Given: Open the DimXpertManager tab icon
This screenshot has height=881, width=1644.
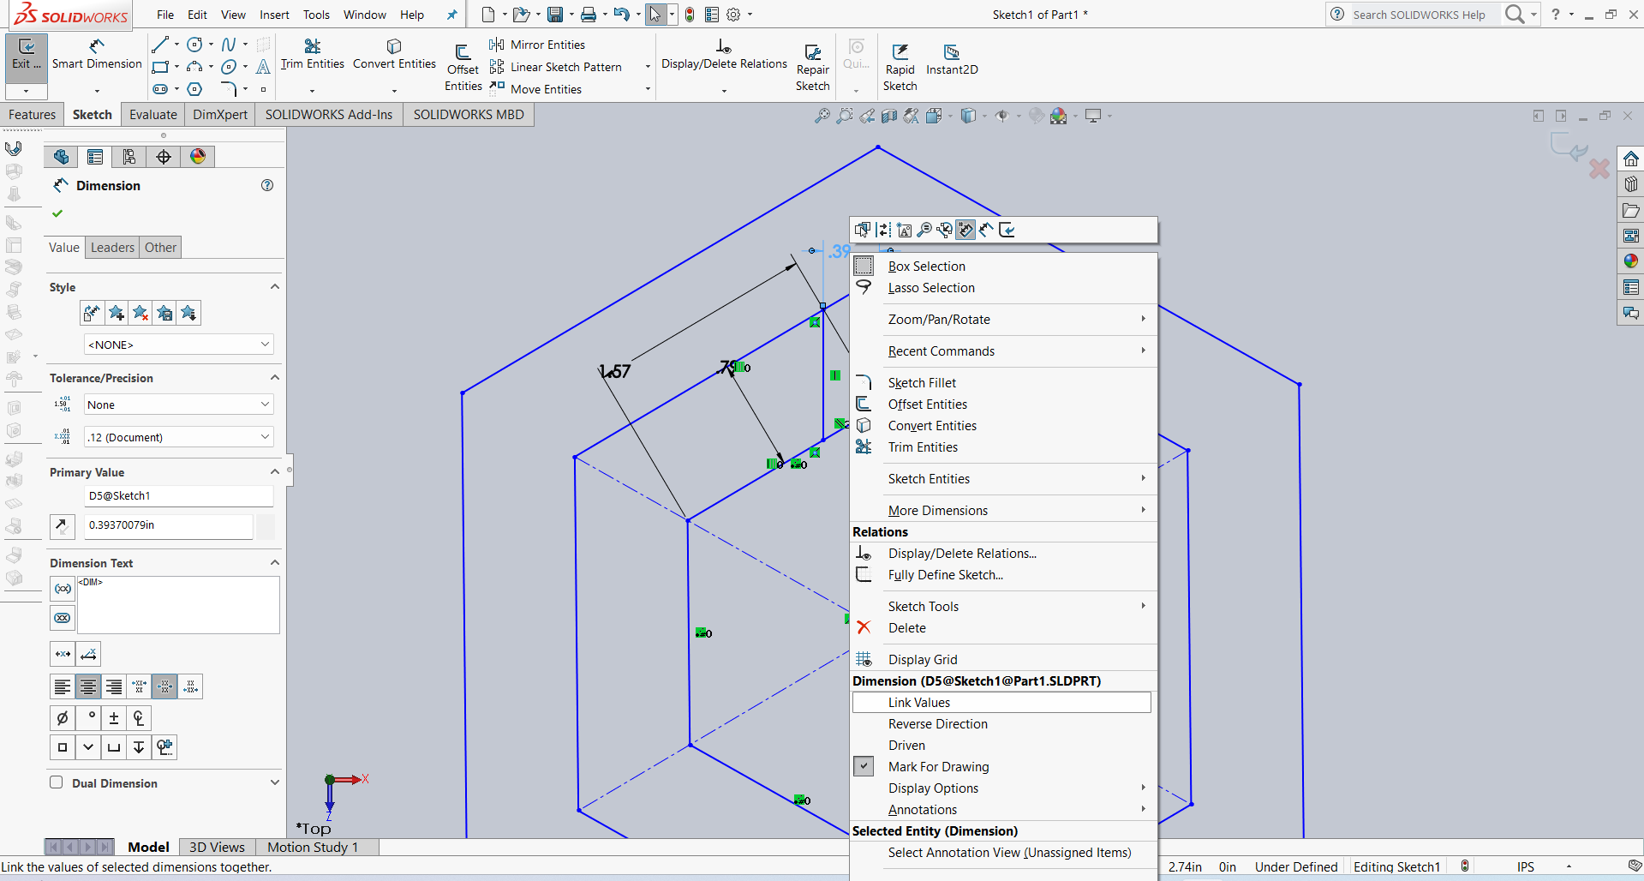Looking at the screenshot, I should point(164,157).
